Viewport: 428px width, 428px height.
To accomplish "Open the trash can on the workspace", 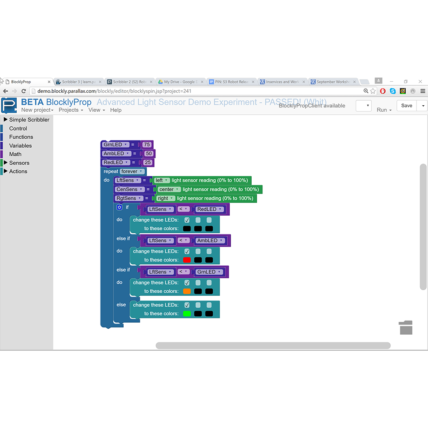I will (406, 327).
